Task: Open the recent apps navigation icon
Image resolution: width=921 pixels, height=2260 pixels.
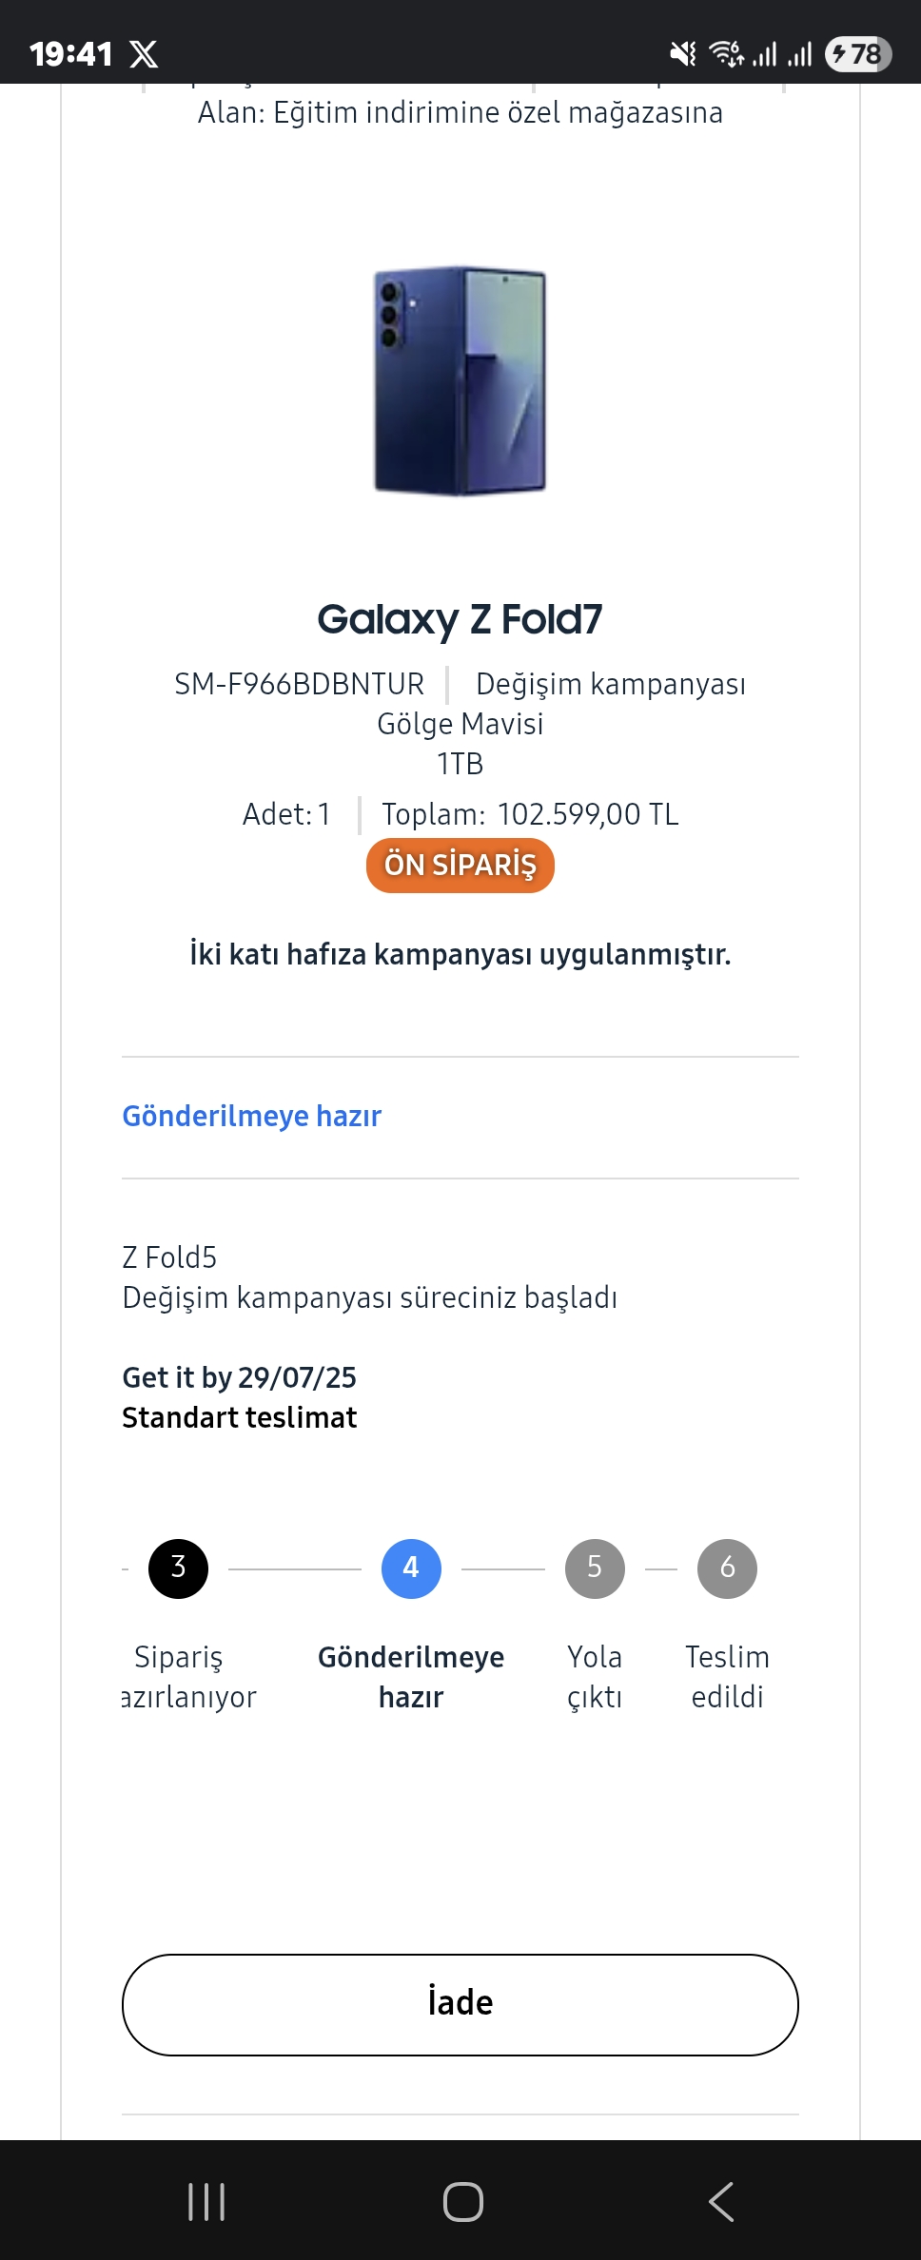Action: tap(206, 2201)
